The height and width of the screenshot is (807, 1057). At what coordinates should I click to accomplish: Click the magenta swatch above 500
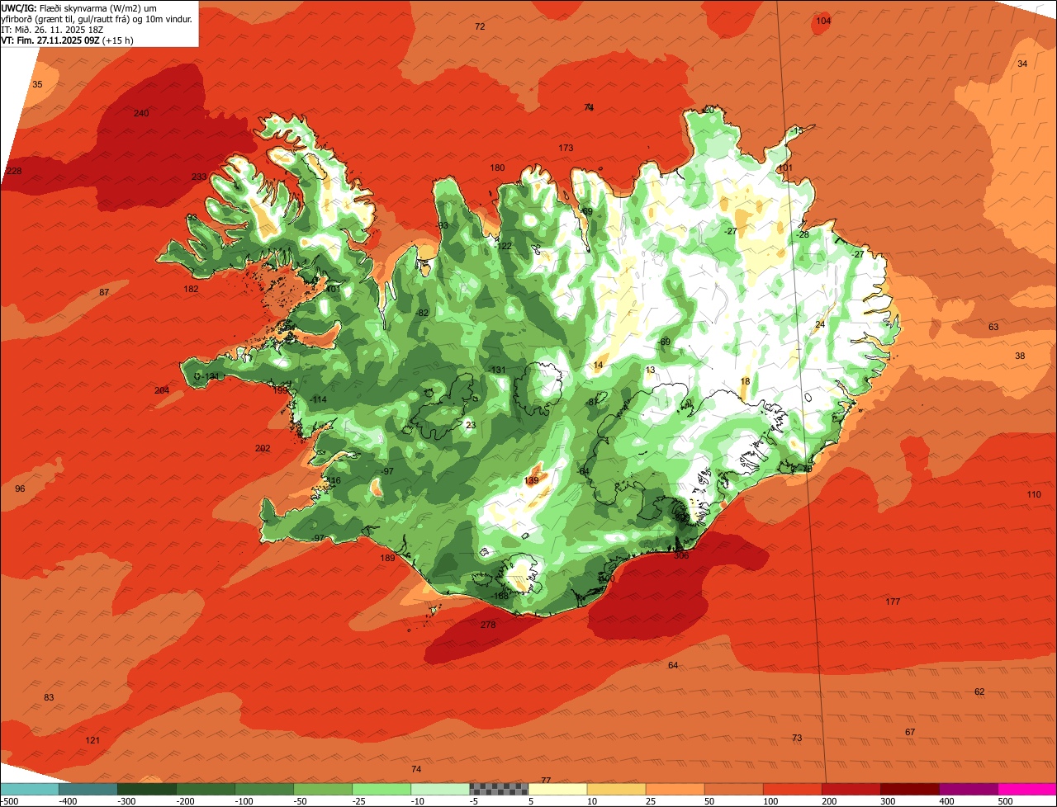click(1027, 789)
